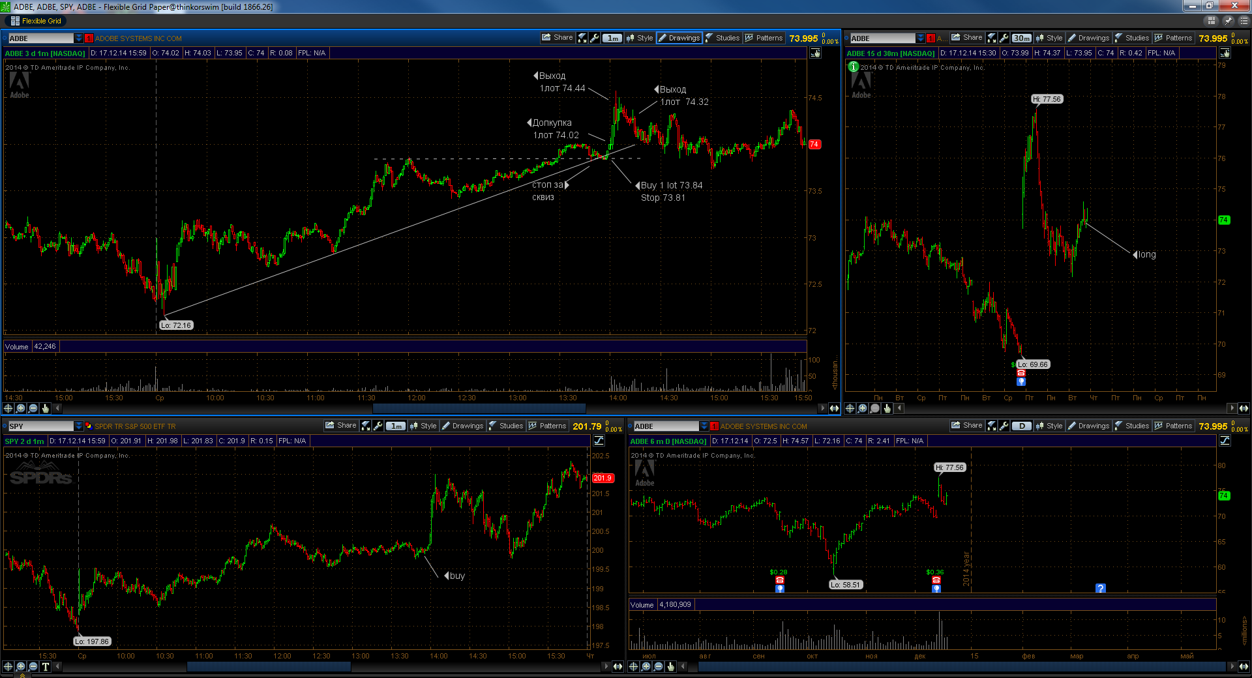The image size is (1252, 678).
Task: Toggle the cursor-follow icon in top-left chart header
Action: click(816, 53)
